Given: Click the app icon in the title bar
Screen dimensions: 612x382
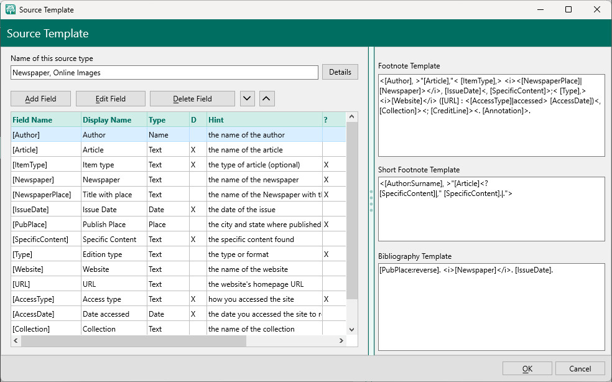Looking at the screenshot, I should click(x=11, y=9).
